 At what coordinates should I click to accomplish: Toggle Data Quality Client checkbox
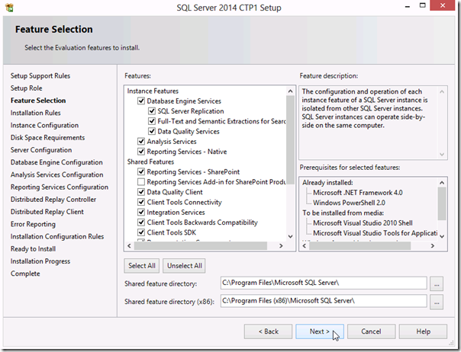(x=141, y=192)
